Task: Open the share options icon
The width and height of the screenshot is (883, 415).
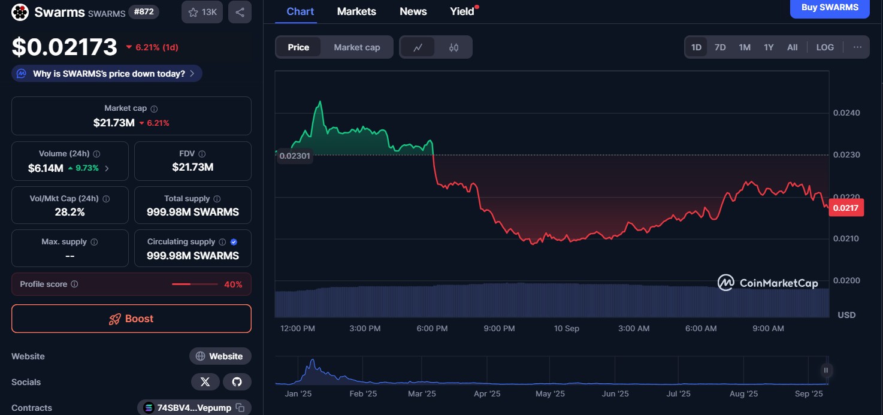Action: [x=240, y=12]
